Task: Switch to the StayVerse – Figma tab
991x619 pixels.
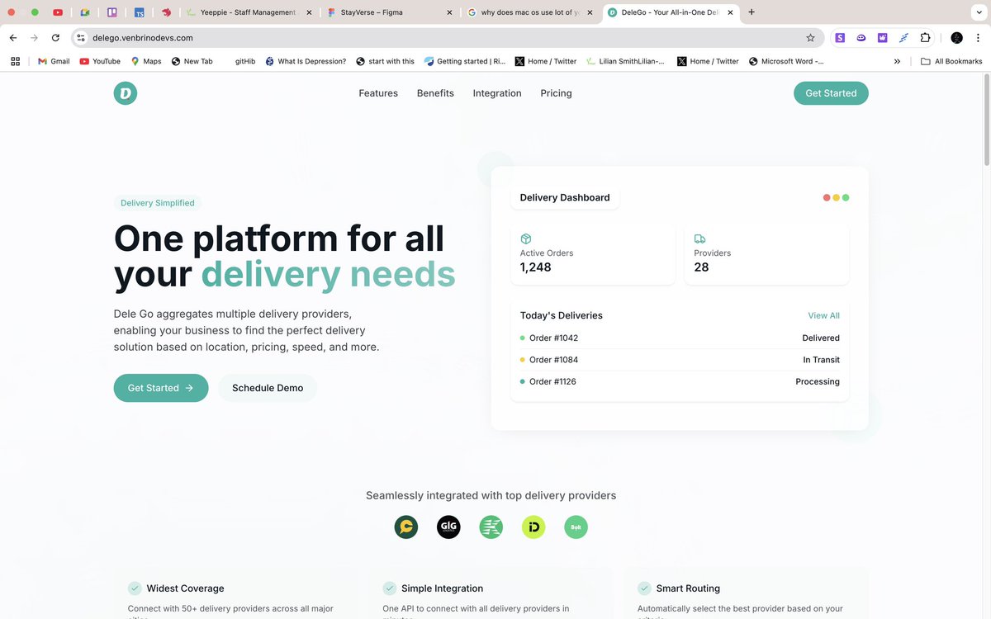Action: pos(390,12)
